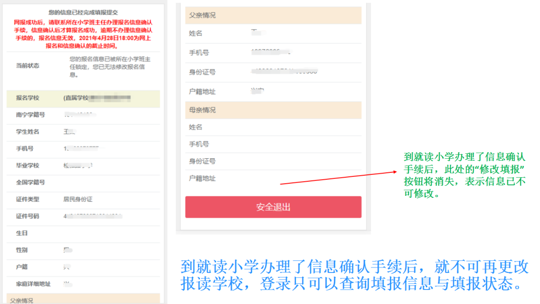Viewport: 540px width, 304px height.
Task: Click the 毕业学校 row
Action: point(83,166)
